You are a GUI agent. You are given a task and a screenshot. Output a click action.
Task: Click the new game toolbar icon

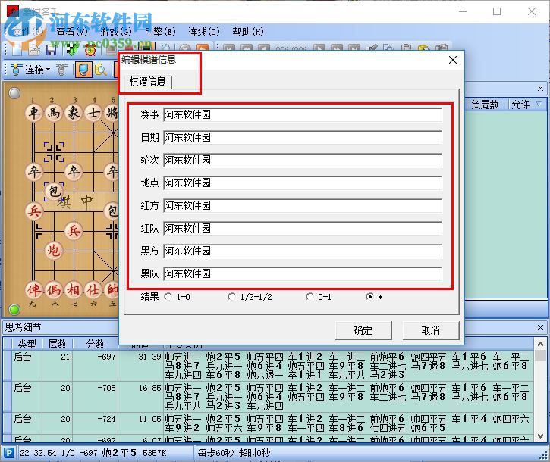(x=17, y=50)
